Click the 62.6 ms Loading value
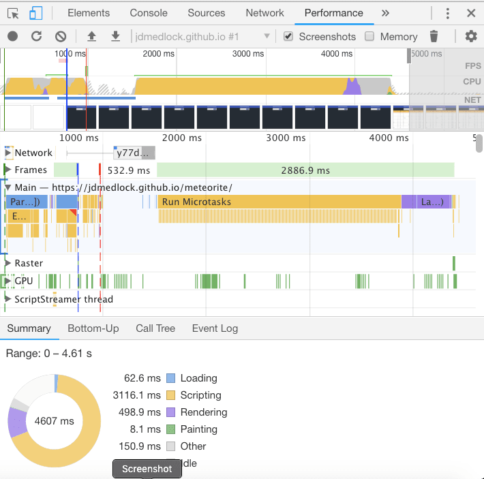The height and width of the screenshot is (479, 484). [x=142, y=378]
